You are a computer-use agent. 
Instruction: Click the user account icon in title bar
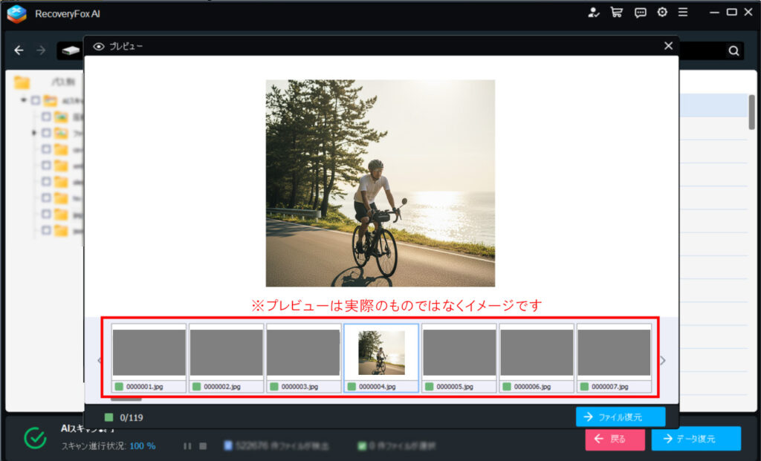click(593, 12)
